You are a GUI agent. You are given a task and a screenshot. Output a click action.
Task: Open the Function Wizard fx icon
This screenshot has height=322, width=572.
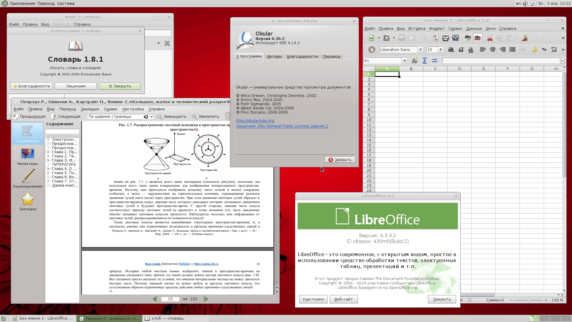415,61
